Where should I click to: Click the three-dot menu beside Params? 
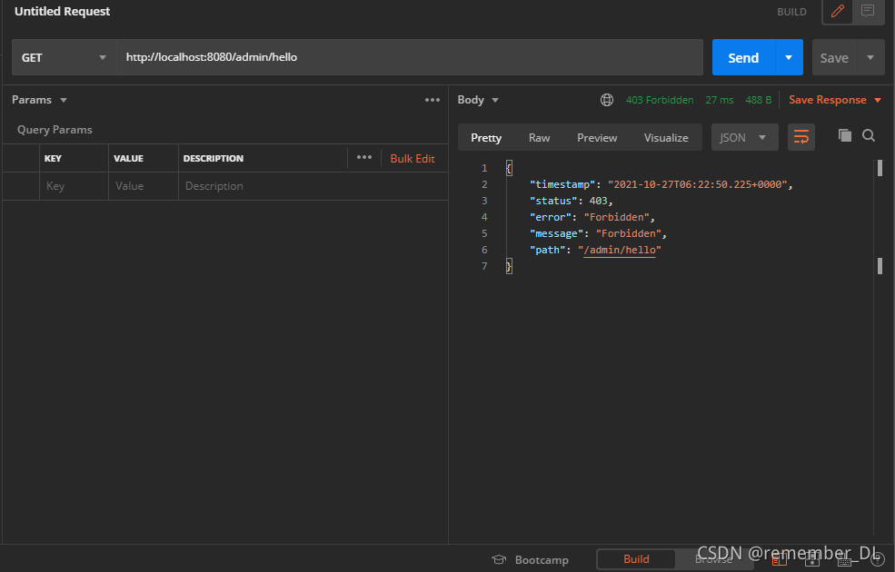point(433,100)
